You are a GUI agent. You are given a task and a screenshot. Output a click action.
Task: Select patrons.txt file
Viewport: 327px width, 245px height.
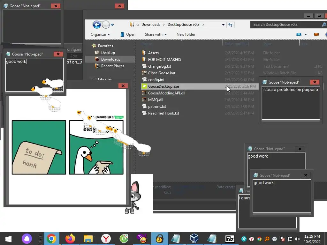(157, 107)
